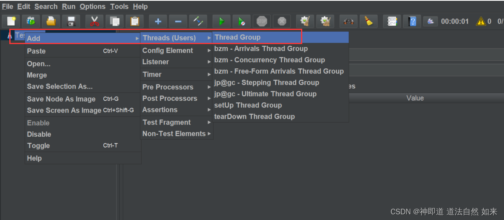Click the warning triangle log indicator
Image resolution: width=504 pixels, height=220 pixels.
click(481, 21)
